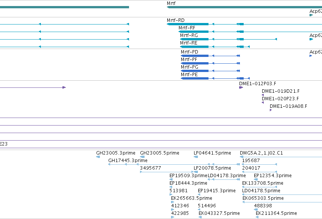The height and width of the screenshot is (219, 322).
Task: Select the Mrtf-RF transcript label
Action: point(187,28)
